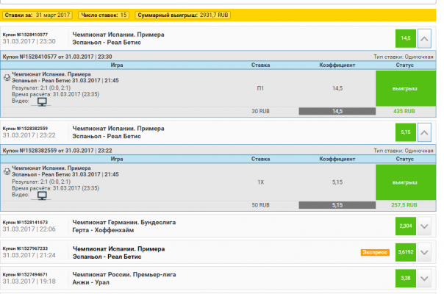Click the green 5,15 odds badge
The height and width of the screenshot is (294, 444).
tap(406, 132)
